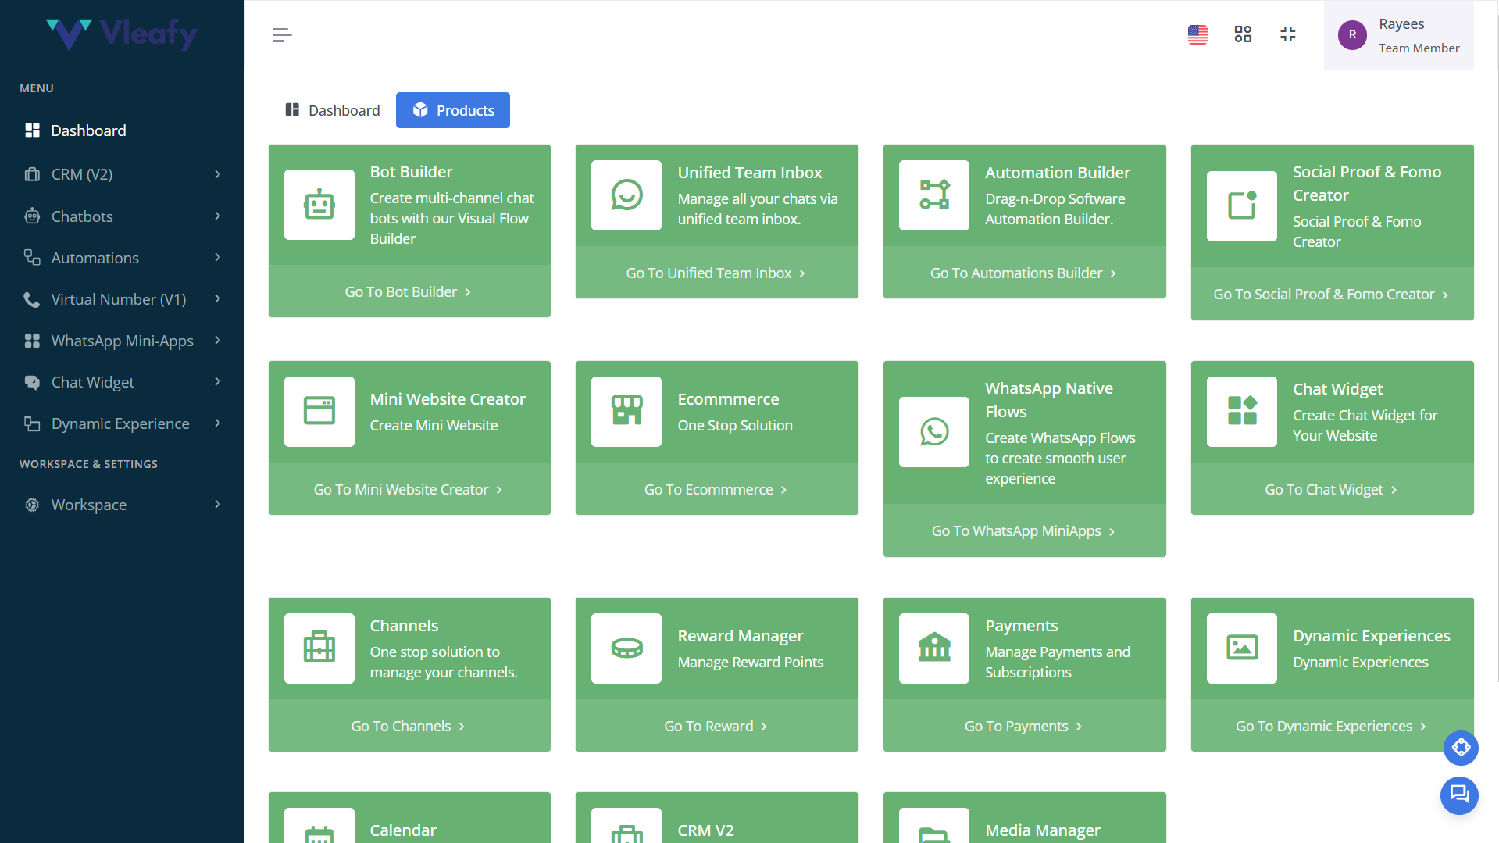Open the floating chat support bubble
Viewport: 1499px width, 843px height.
click(x=1458, y=795)
